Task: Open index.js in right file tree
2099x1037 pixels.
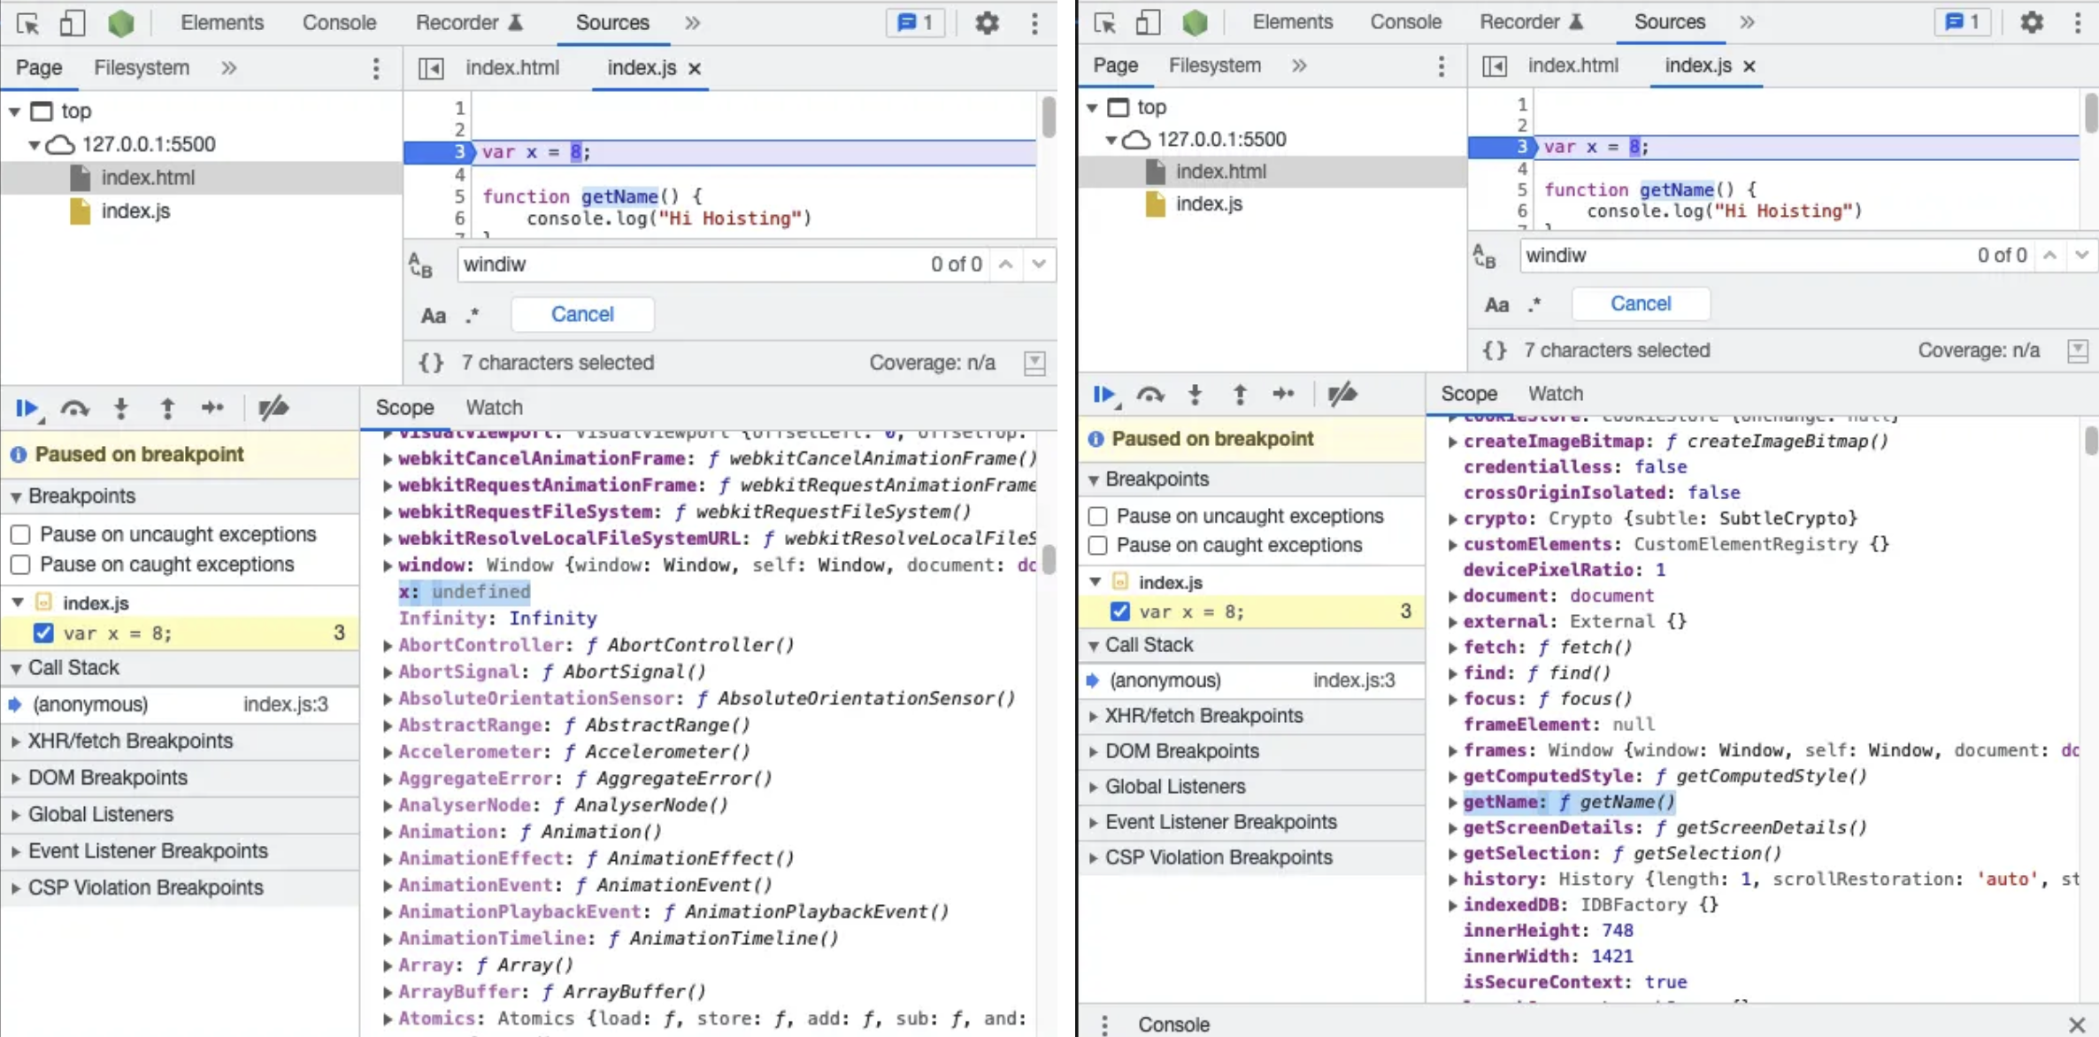Action: pos(1209,204)
